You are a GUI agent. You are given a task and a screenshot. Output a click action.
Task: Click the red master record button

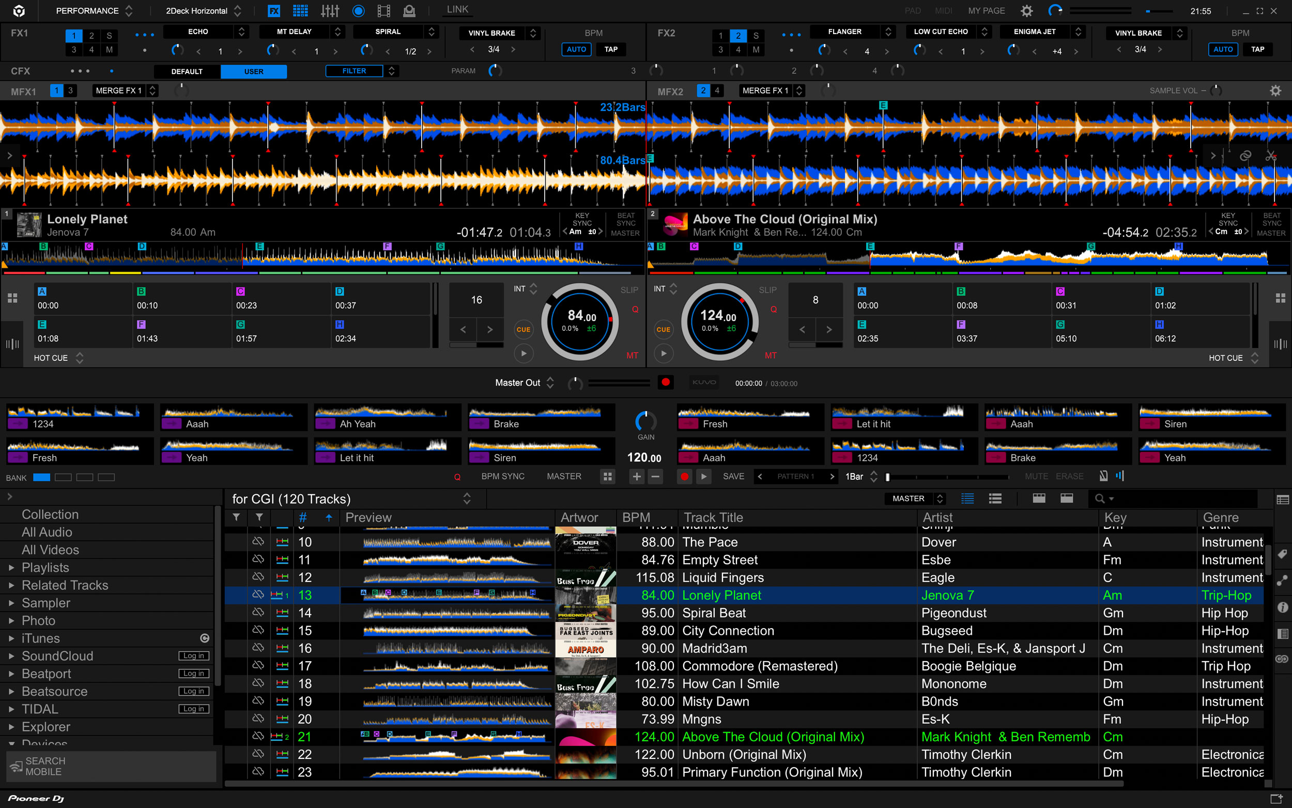pyautogui.click(x=666, y=382)
